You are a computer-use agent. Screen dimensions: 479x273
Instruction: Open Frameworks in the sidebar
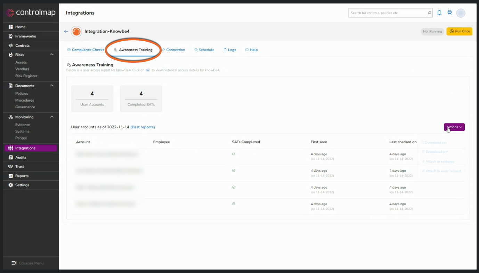coord(25,36)
